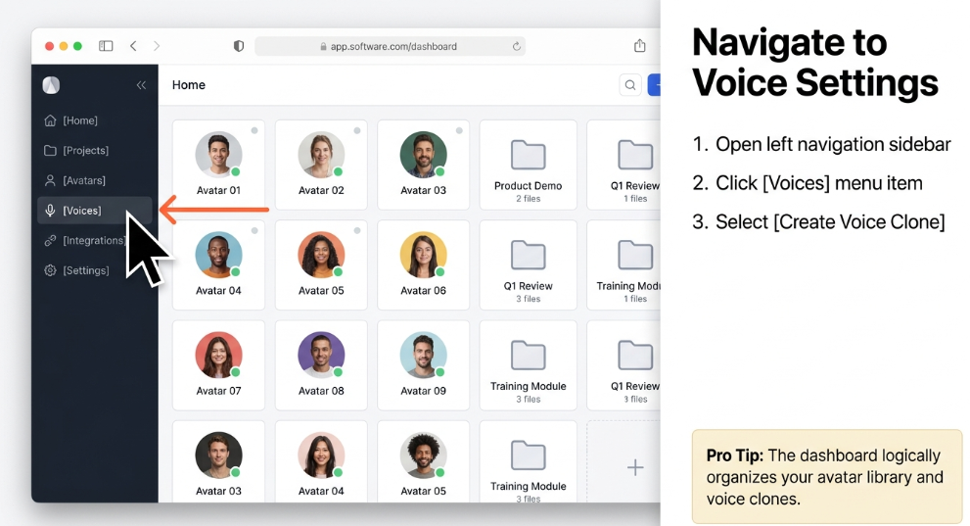Select the address bar app.software.com/dashboard
970x526 pixels.
(390, 46)
